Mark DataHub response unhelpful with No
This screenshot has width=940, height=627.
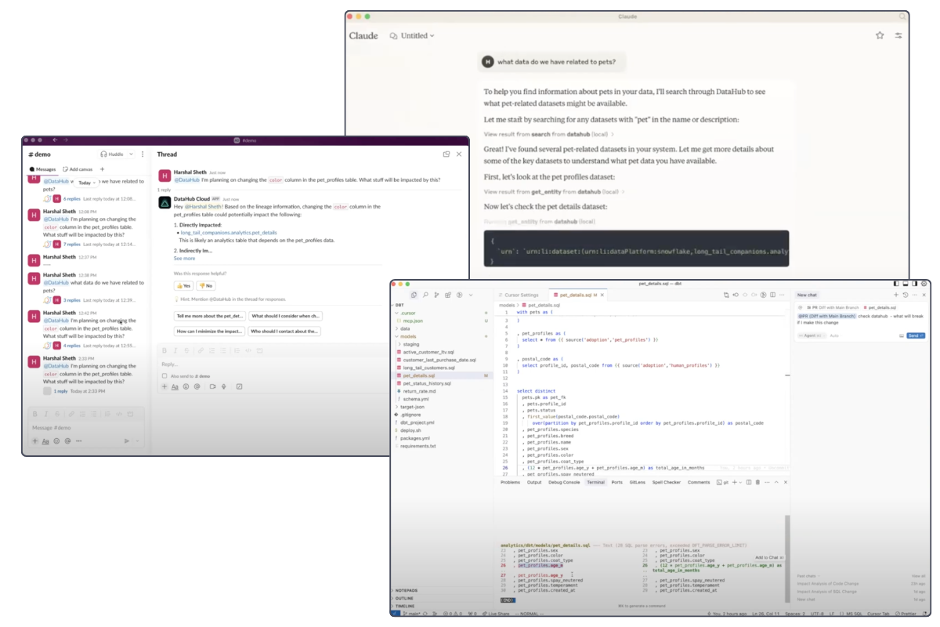tap(205, 286)
